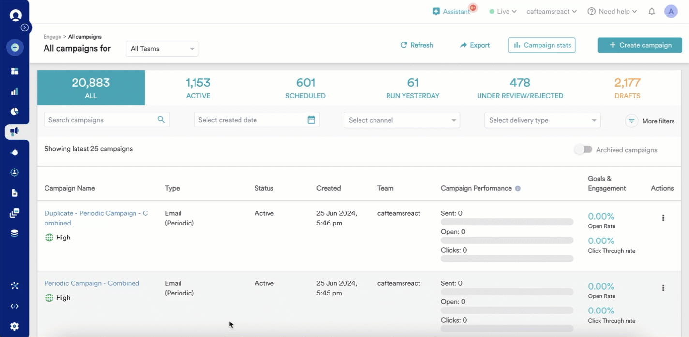Open the cafteamsreact workspace dropdown
Image resolution: width=689 pixels, height=337 pixels.
tap(552, 11)
